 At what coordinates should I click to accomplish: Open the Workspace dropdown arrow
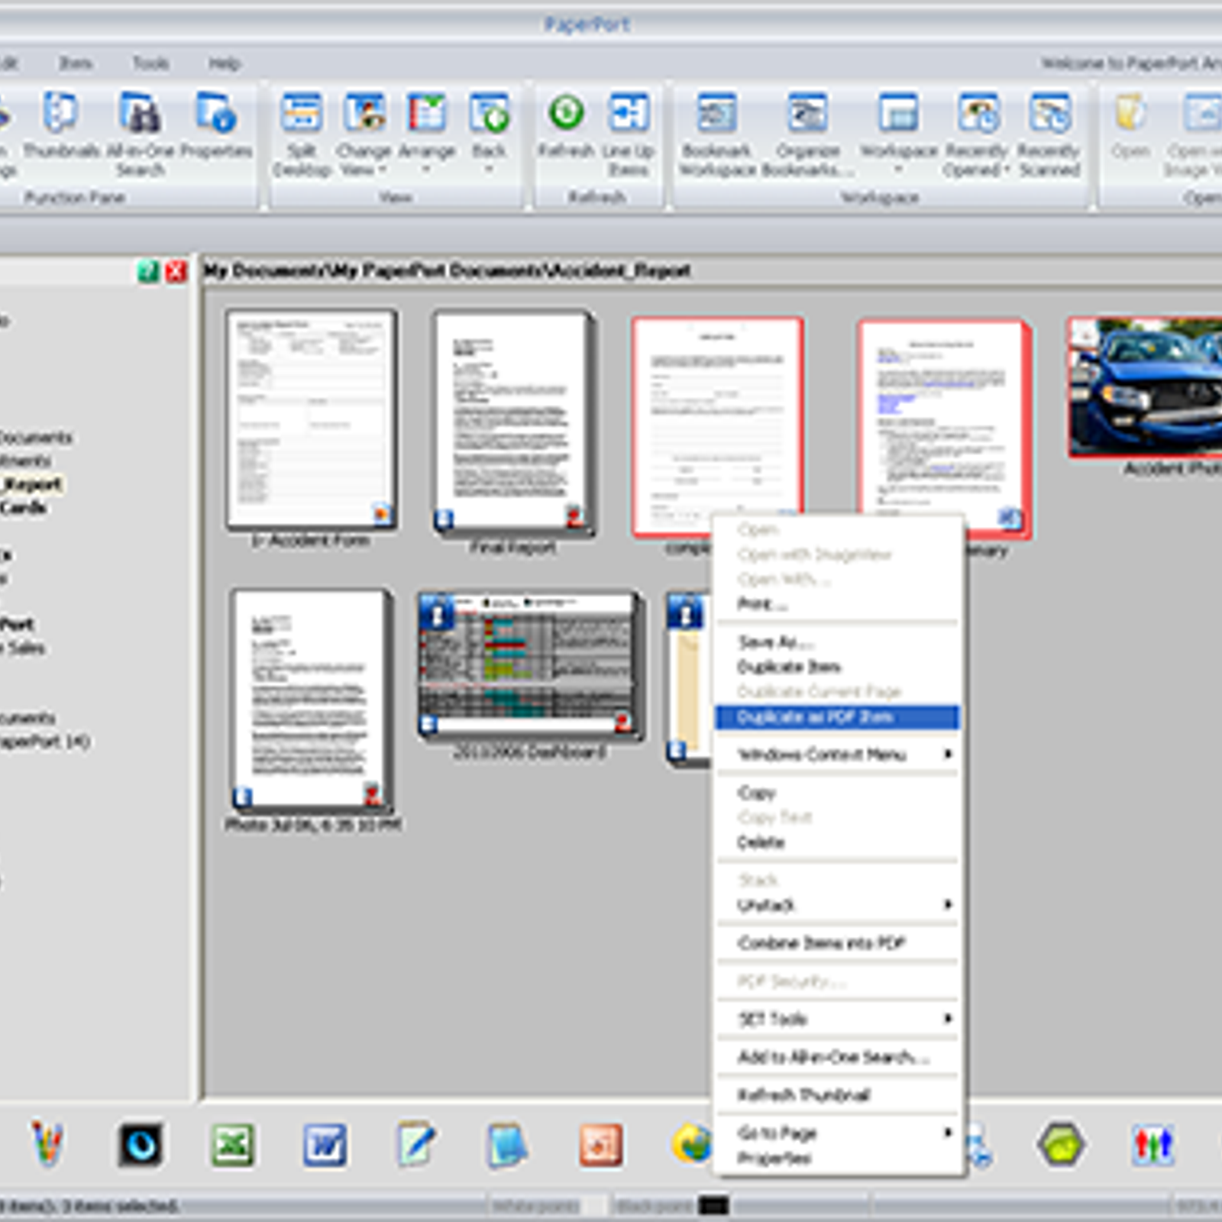point(898,170)
